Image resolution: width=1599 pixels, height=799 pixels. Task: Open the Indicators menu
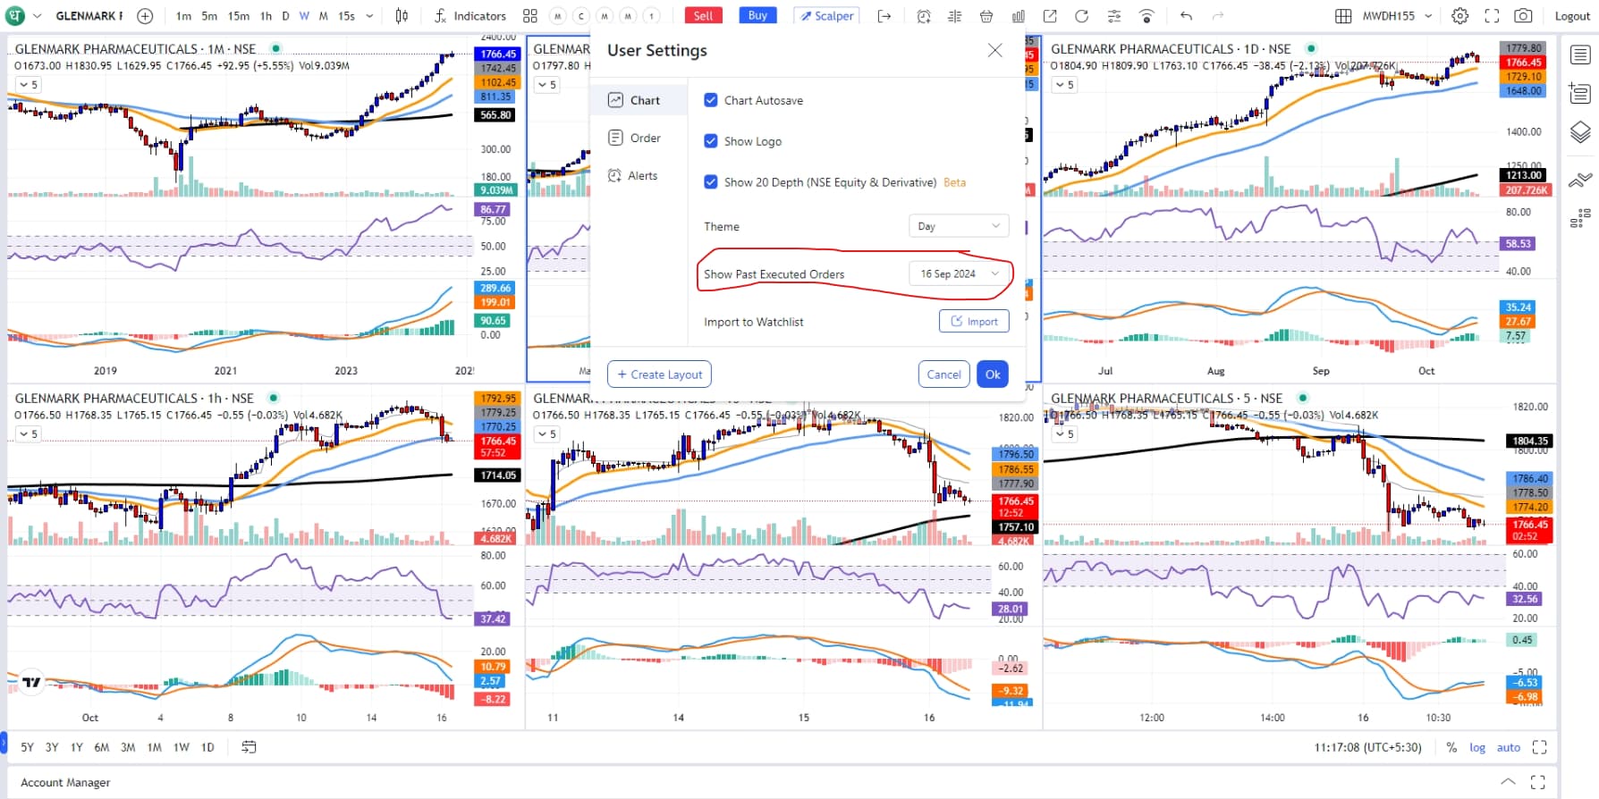click(470, 16)
